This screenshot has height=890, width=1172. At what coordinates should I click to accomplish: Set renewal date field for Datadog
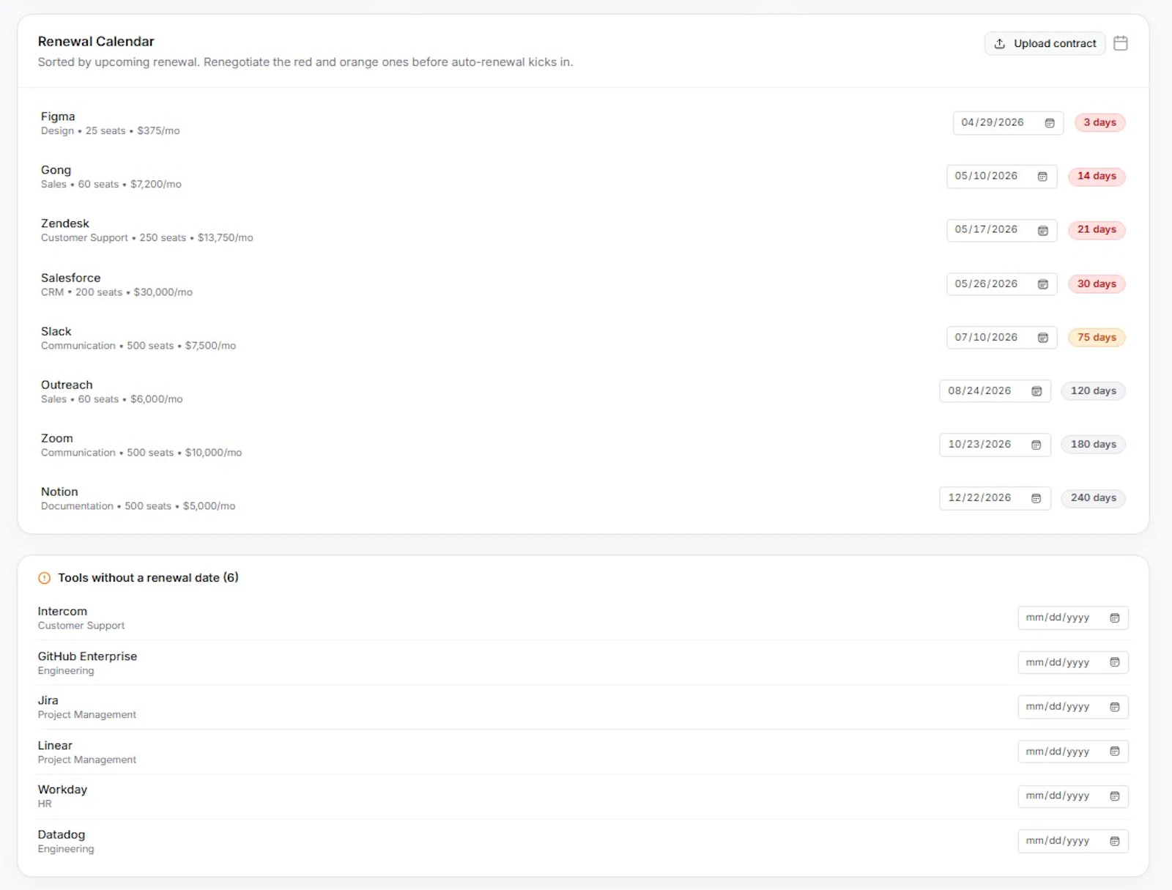click(x=1073, y=841)
